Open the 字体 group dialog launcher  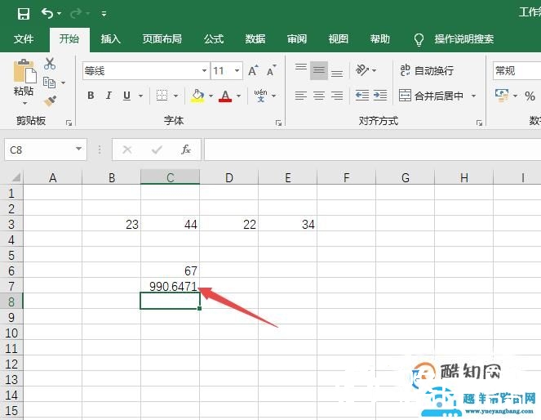pos(278,123)
